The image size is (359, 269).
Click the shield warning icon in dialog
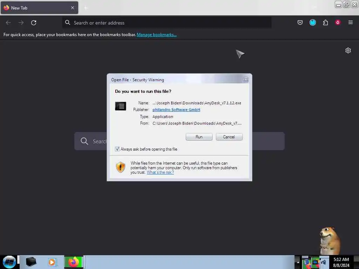click(x=121, y=167)
